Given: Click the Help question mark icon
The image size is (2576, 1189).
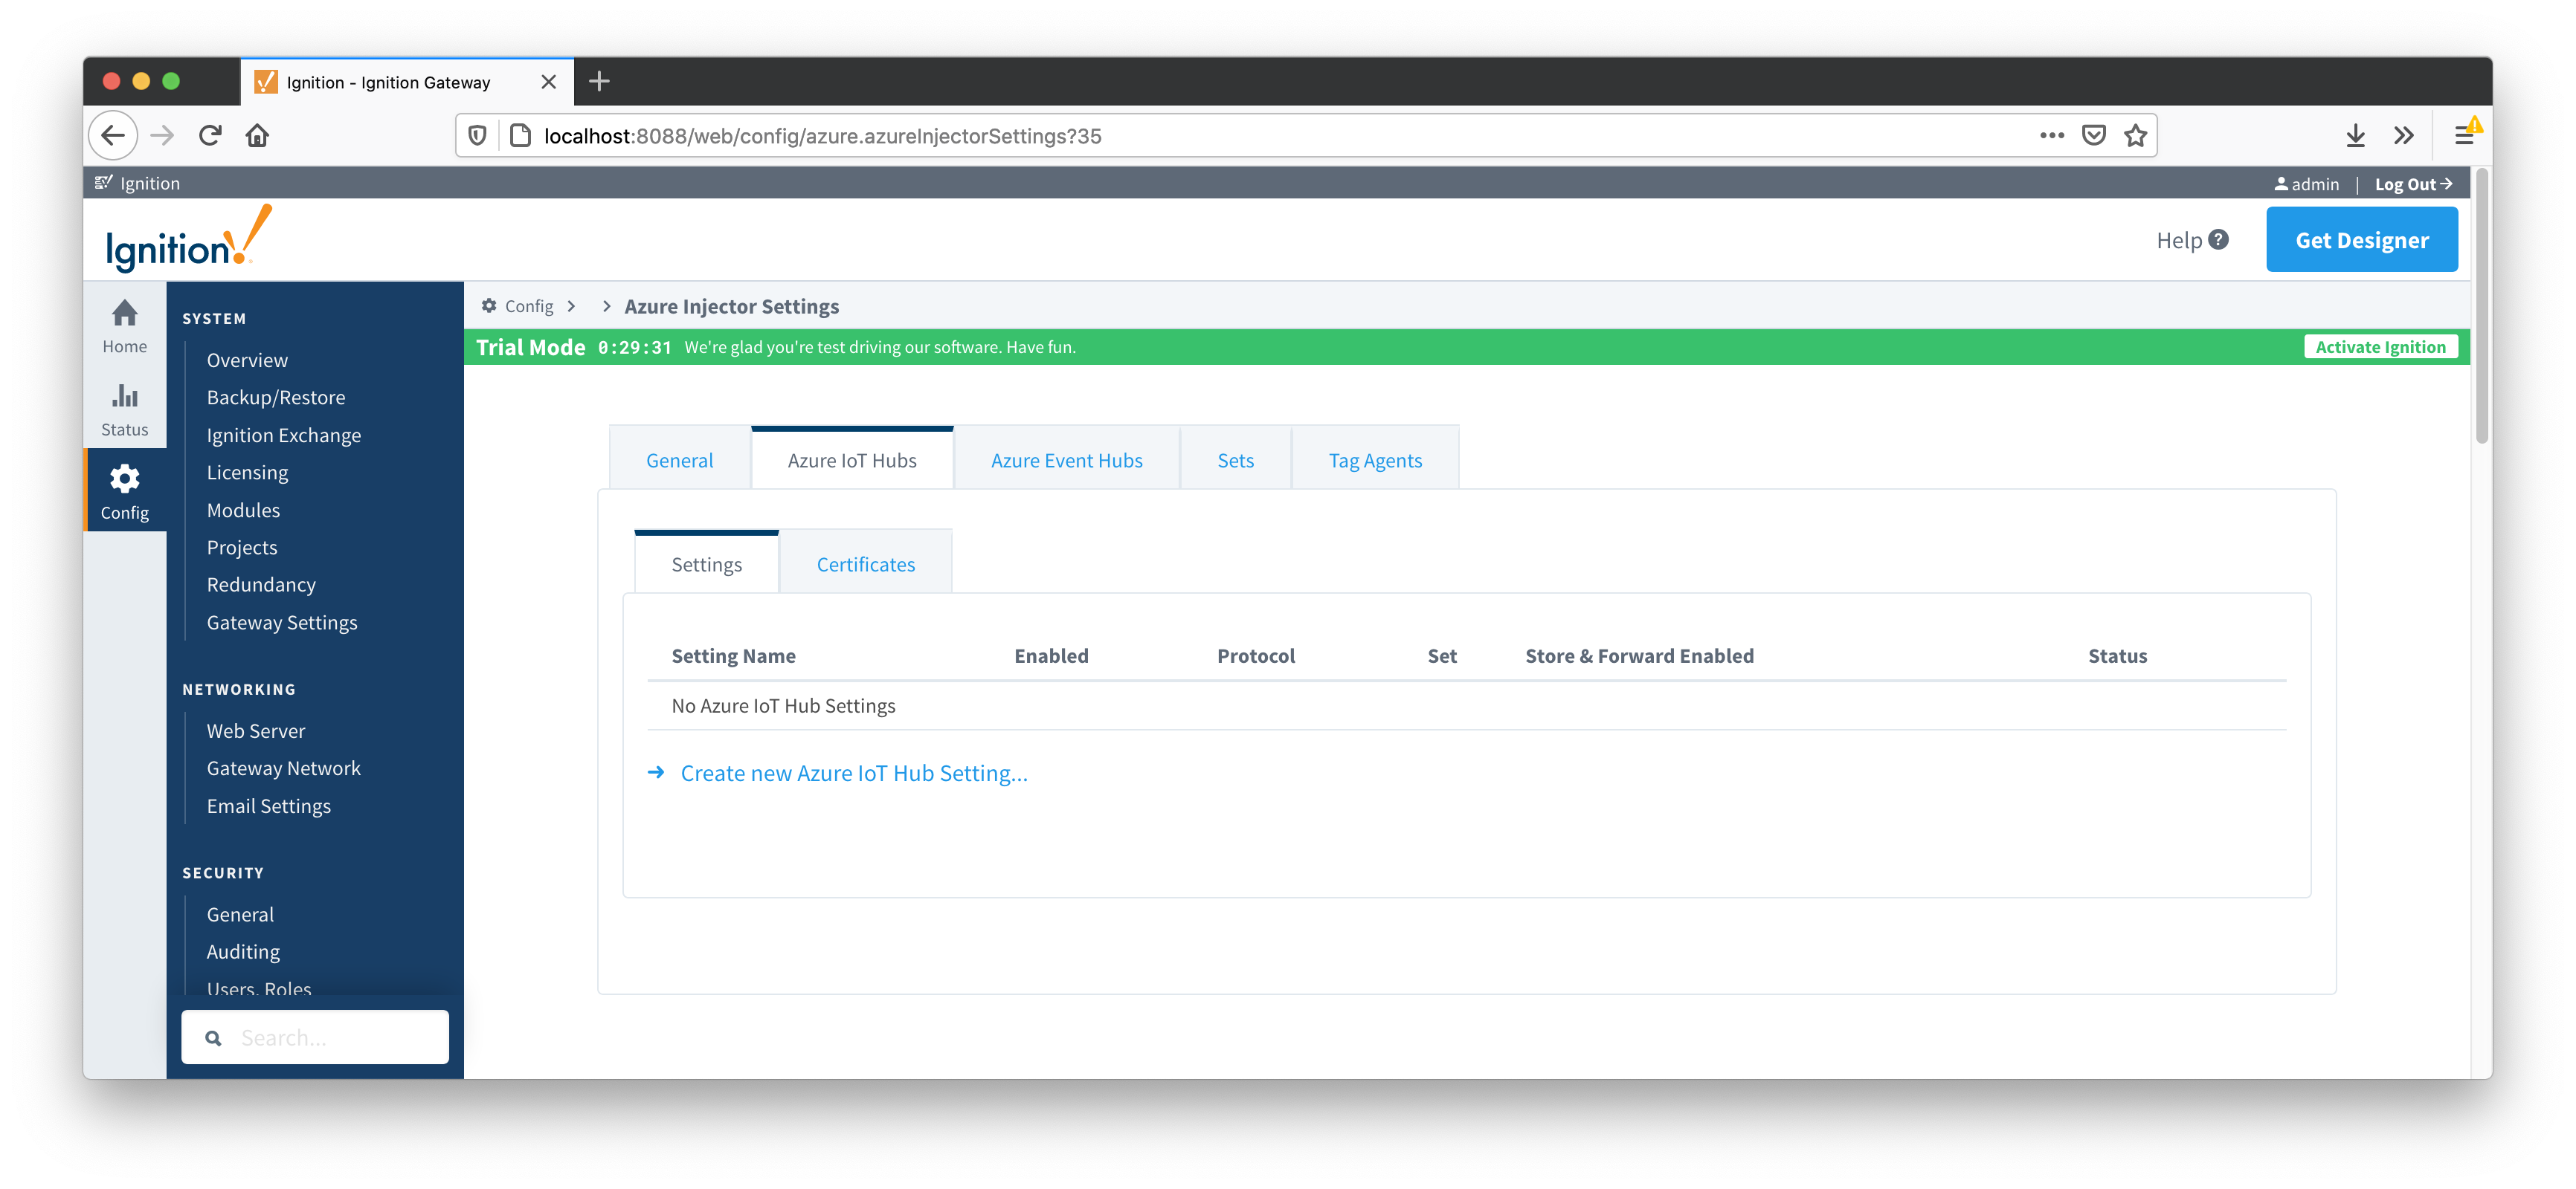Looking at the screenshot, I should click(x=2218, y=240).
